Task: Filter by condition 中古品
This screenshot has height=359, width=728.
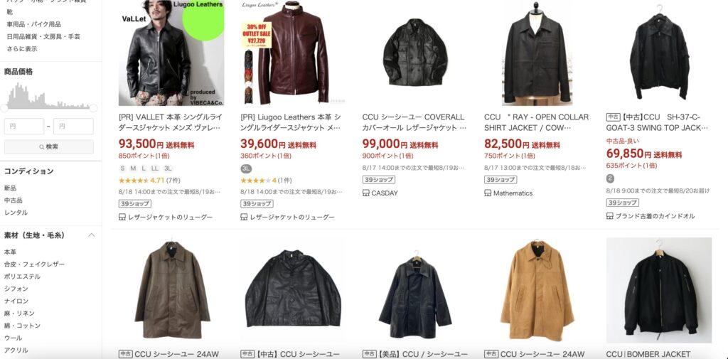Action: (x=14, y=200)
